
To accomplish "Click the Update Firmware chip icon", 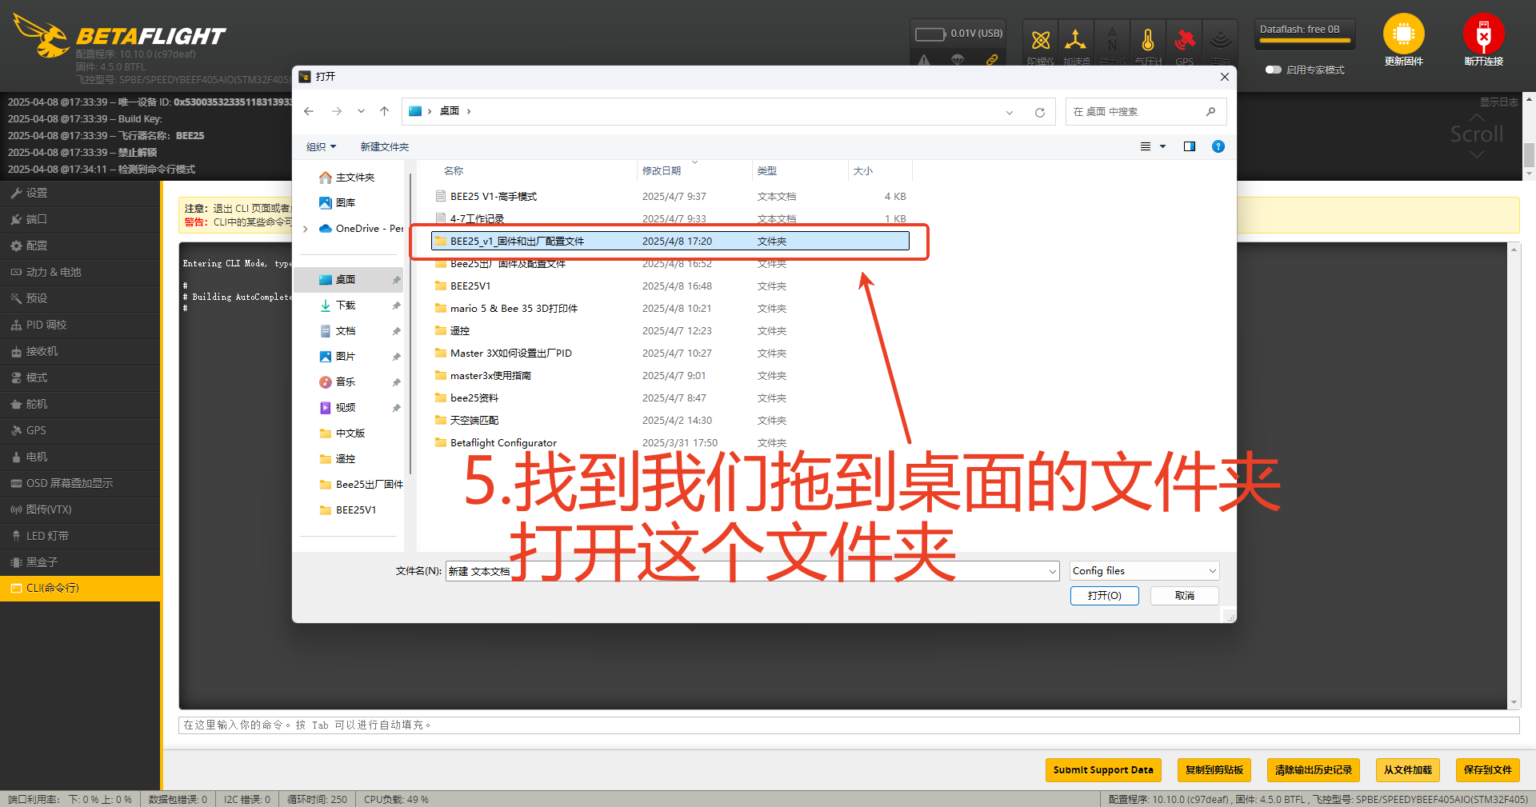I will click(1403, 34).
